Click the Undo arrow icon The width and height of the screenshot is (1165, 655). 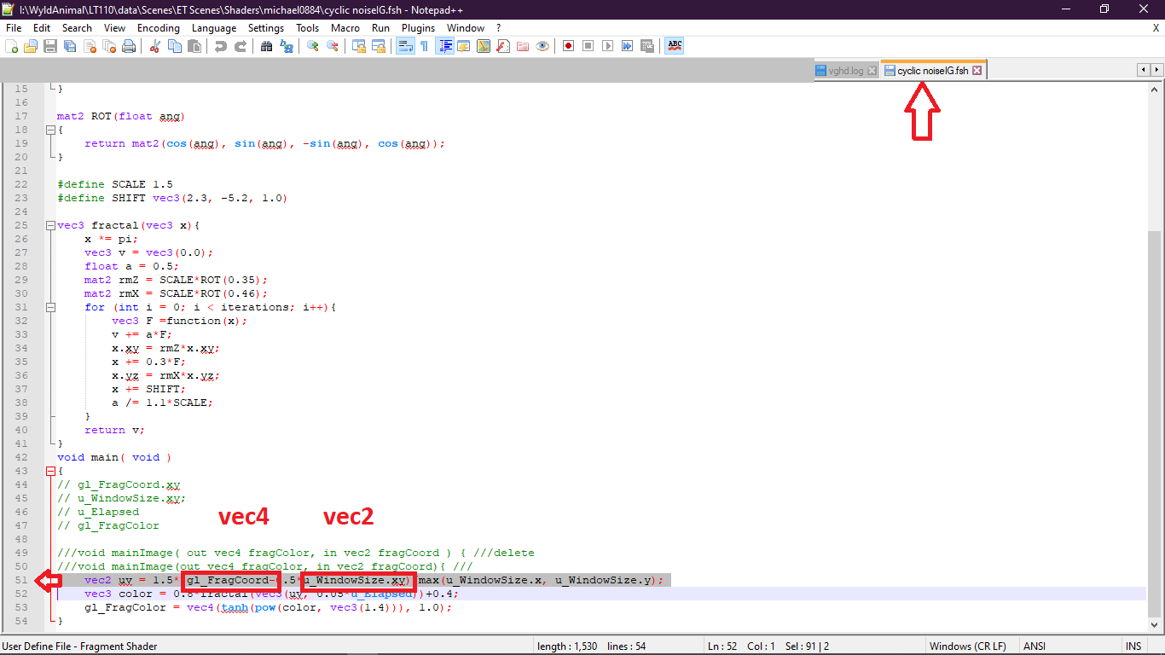point(221,46)
